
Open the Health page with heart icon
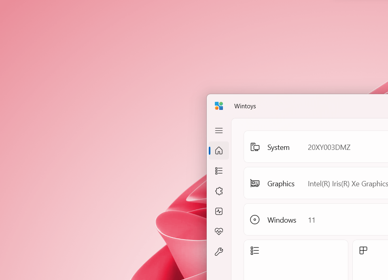point(219,232)
